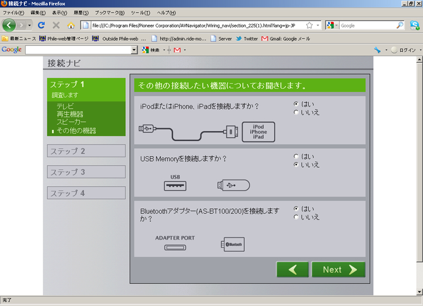Select いいえ for Bluetooth adapter connection
This screenshot has width=423, height=306.
pyautogui.click(x=296, y=217)
